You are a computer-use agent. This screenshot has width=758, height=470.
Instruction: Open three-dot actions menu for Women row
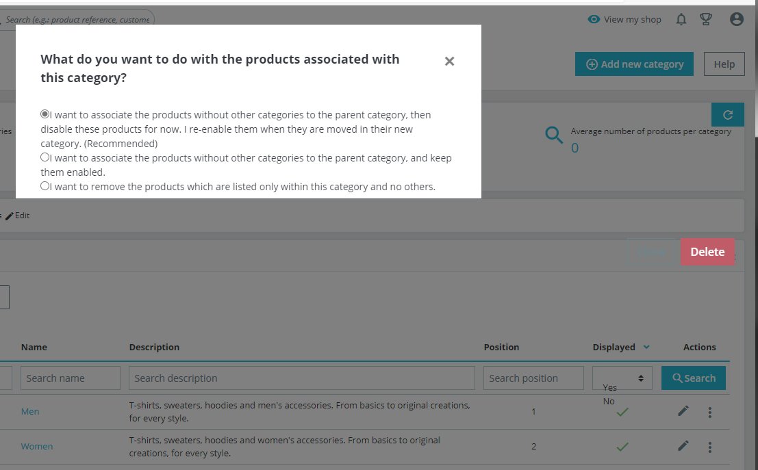click(x=710, y=447)
